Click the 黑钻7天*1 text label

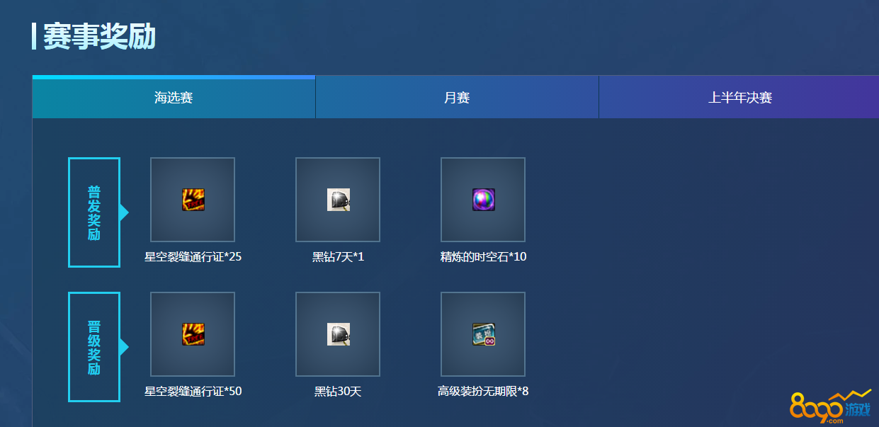pyautogui.click(x=338, y=257)
